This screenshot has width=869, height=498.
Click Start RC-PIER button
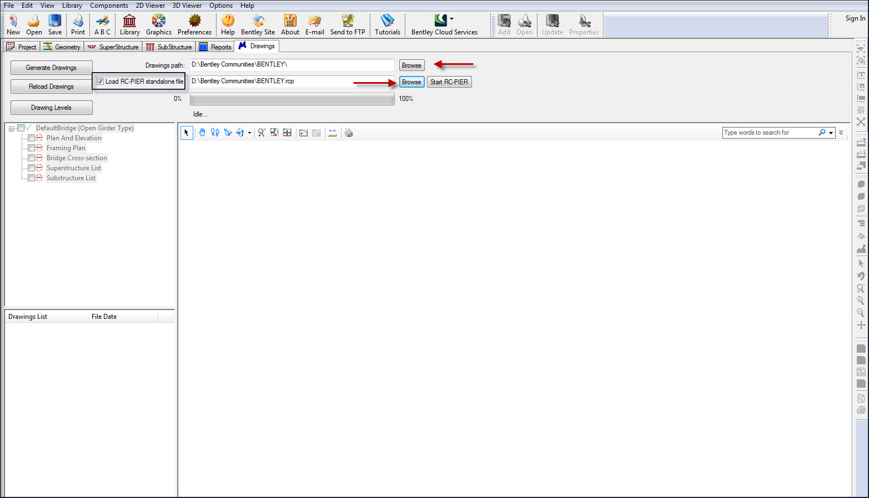[x=449, y=82]
